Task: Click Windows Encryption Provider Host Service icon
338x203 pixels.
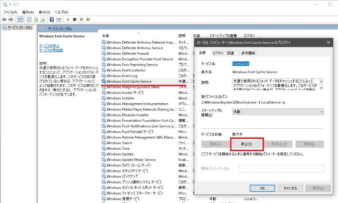Action: [104, 59]
